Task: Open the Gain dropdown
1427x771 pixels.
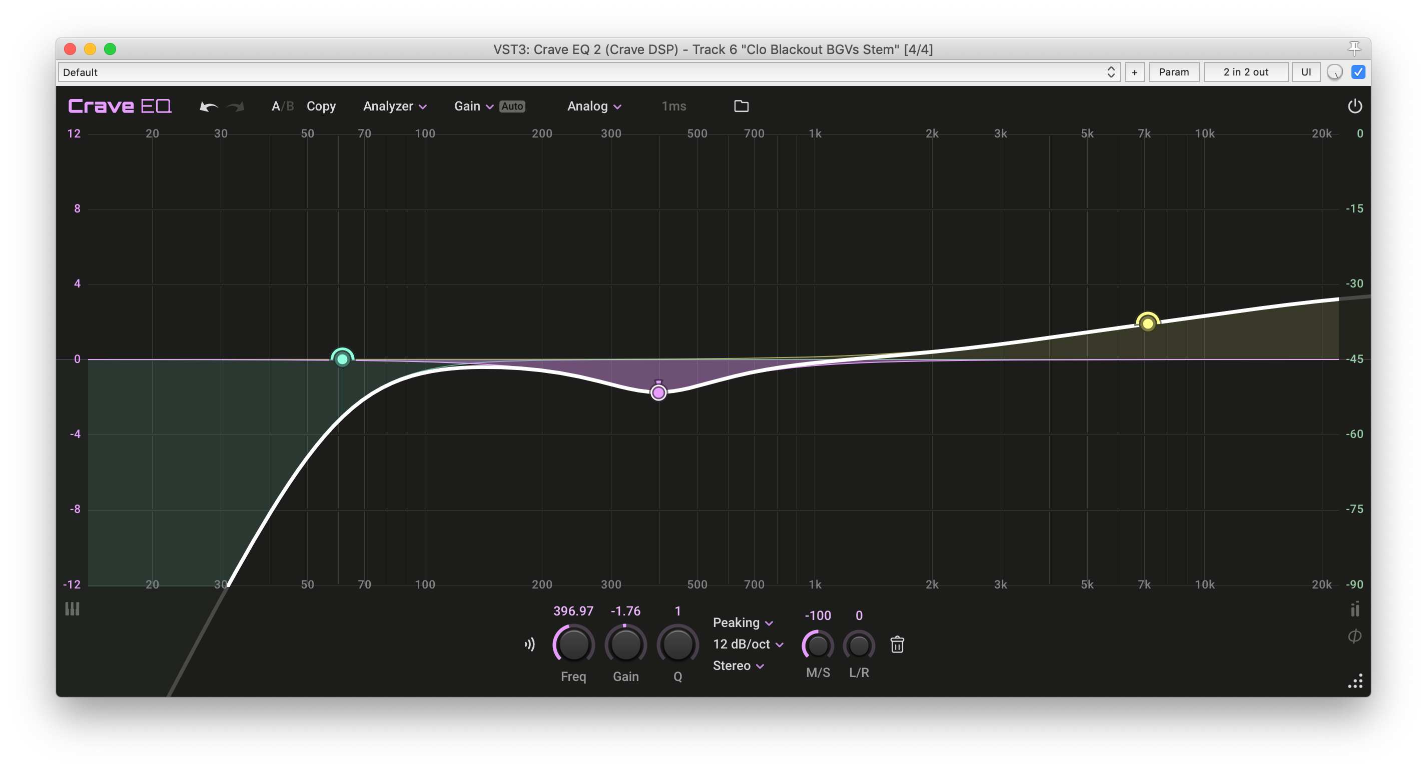Action: (473, 106)
